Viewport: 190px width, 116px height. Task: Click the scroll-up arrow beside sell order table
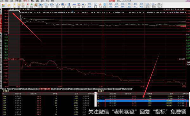click(x=96, y=93)
